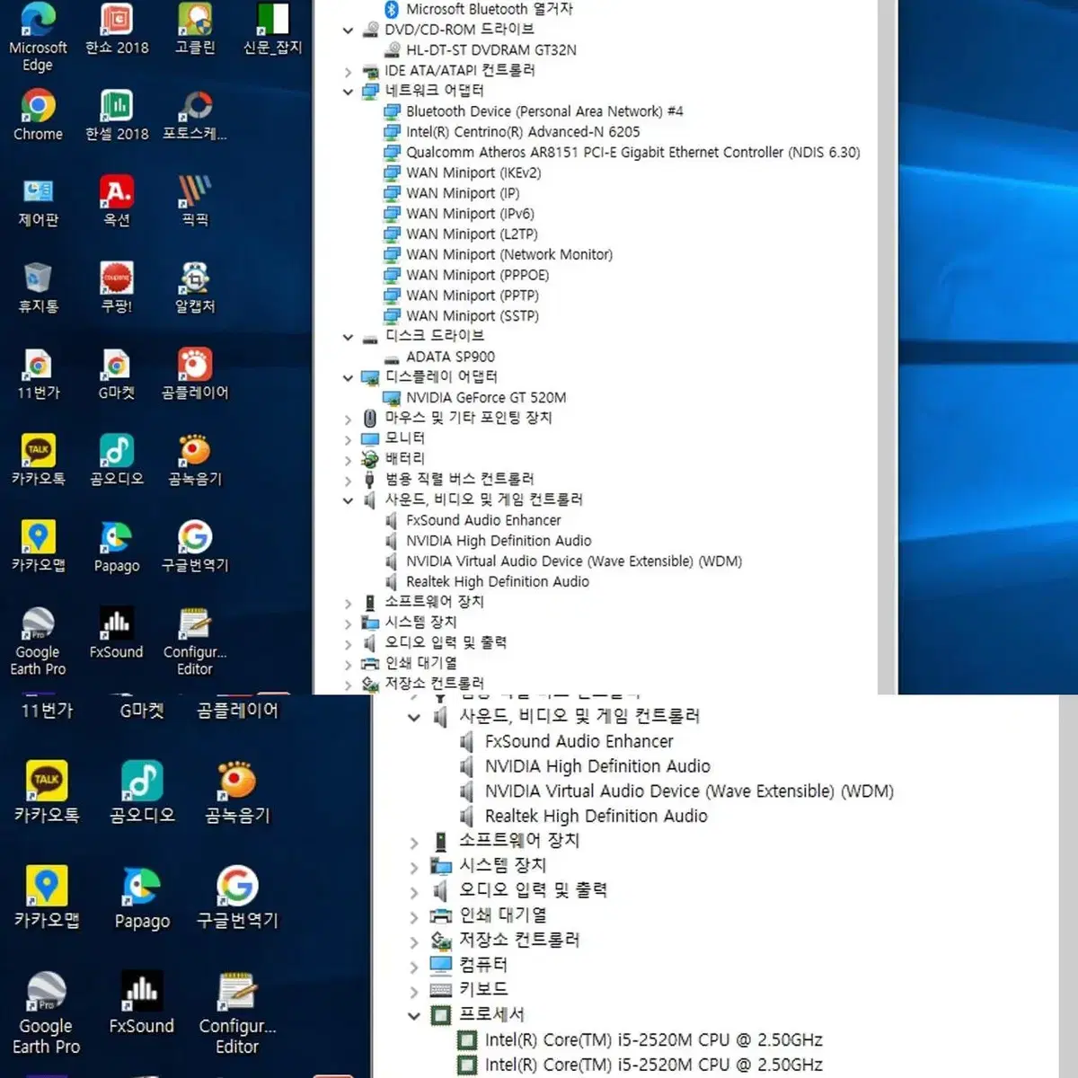Open the 휴지통 recycle bin icon
1078x1078 pixels.
click(x=38, y=287)
